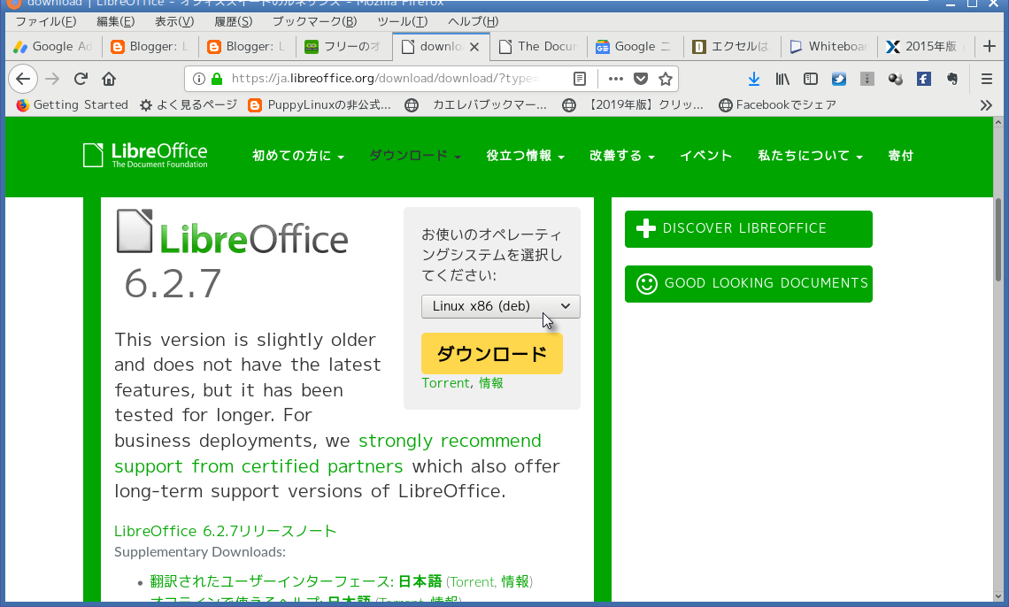Open the ファイル(F) menu

click(x=46, y=21)
